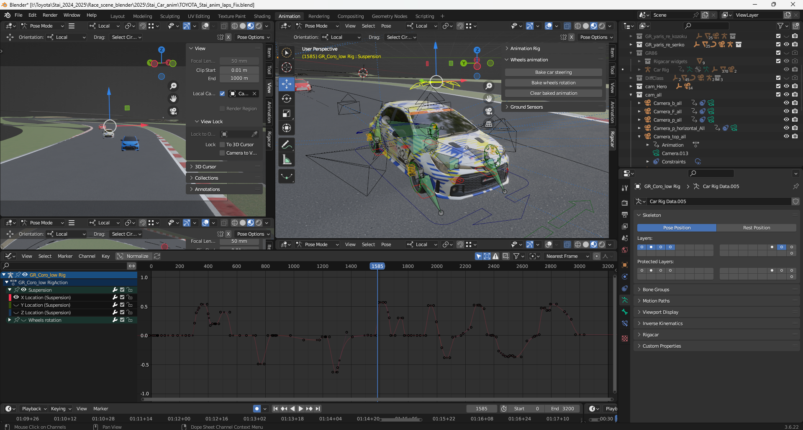Screen dimensions: 803x430
Task: Click the zoom magnifier icon in the left viewport
Action: [x=173, y=86]
